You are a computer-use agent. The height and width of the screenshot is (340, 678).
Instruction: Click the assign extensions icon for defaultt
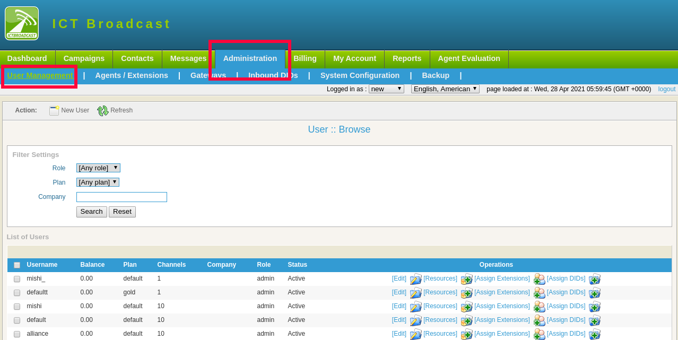point(540,293)
